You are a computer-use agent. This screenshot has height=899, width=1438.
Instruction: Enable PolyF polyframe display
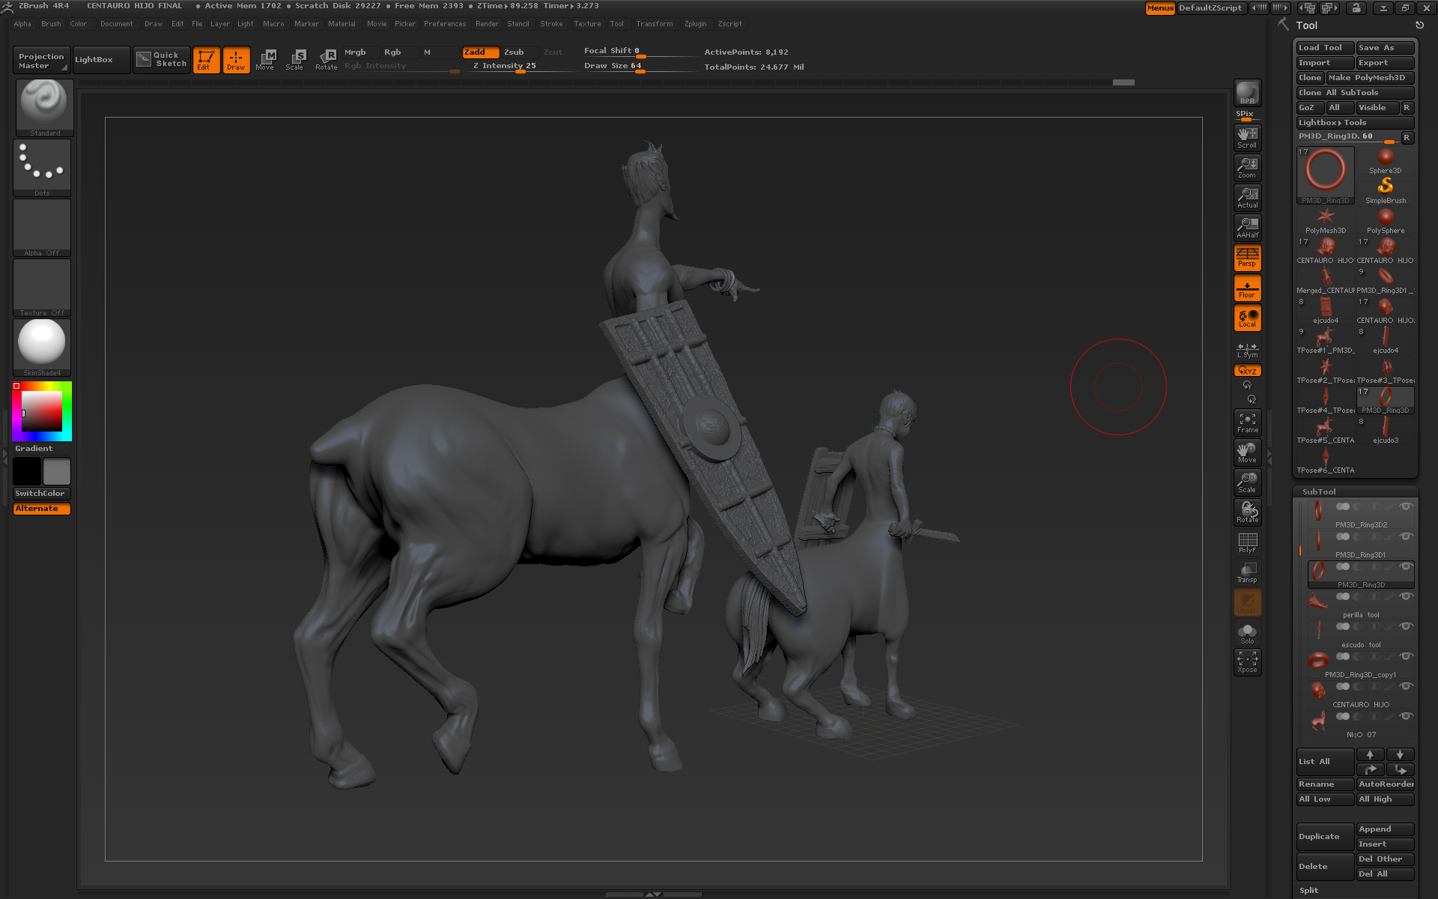pyautogui.click(x=1247, y=542)
